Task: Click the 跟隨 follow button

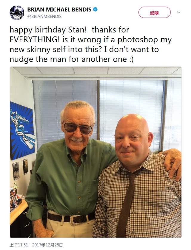Action: tap(155, 12)
